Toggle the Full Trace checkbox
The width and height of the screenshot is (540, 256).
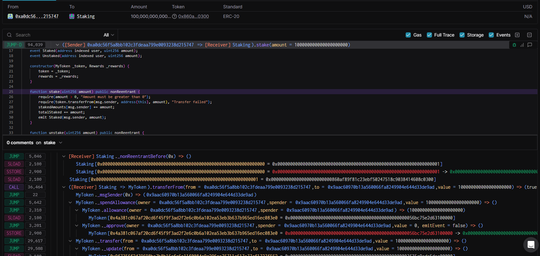[429, 35]
